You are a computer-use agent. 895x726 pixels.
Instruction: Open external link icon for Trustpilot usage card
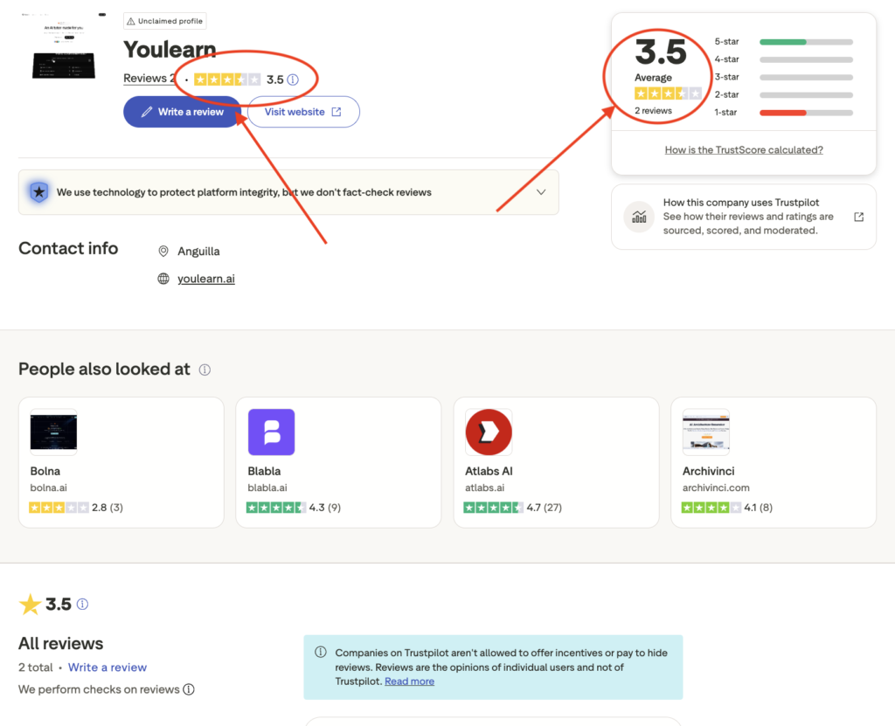tap(858, 217)
